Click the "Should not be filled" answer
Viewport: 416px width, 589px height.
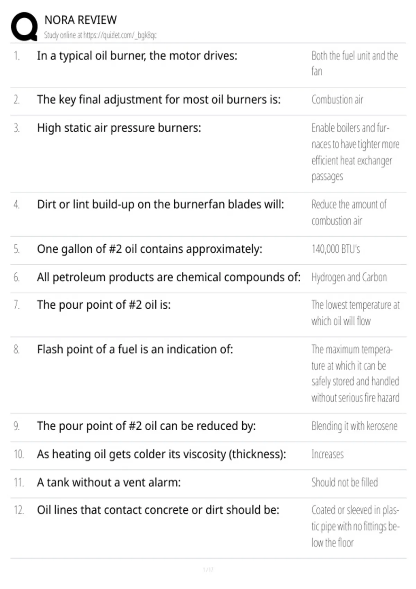tap(345, 482)
